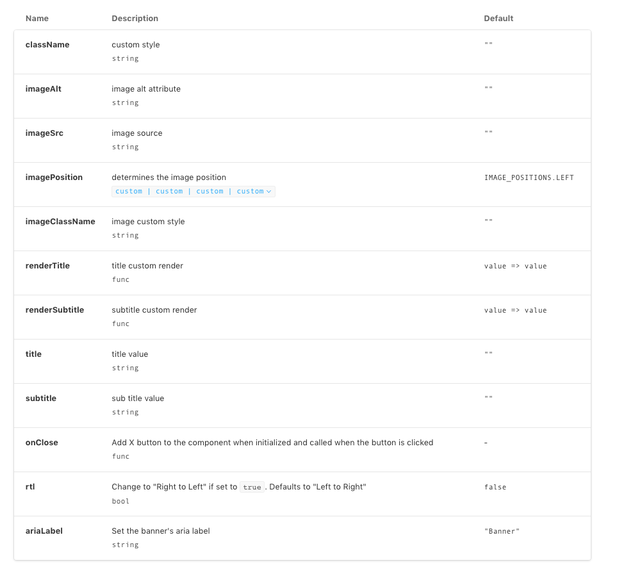Click the Name column header

tap(37, 19)
